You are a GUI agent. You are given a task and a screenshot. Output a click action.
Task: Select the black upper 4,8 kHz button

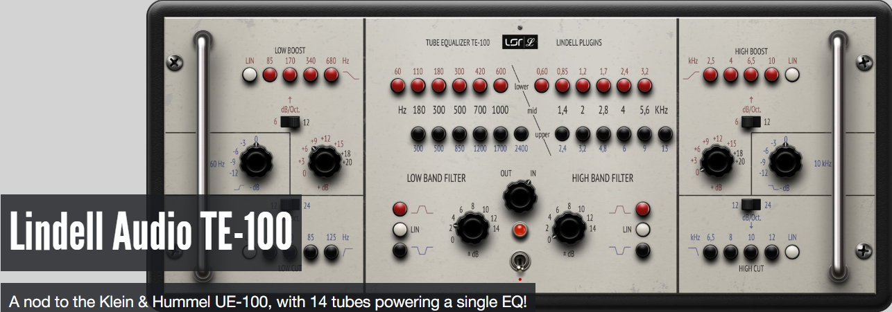coord(604,134)
